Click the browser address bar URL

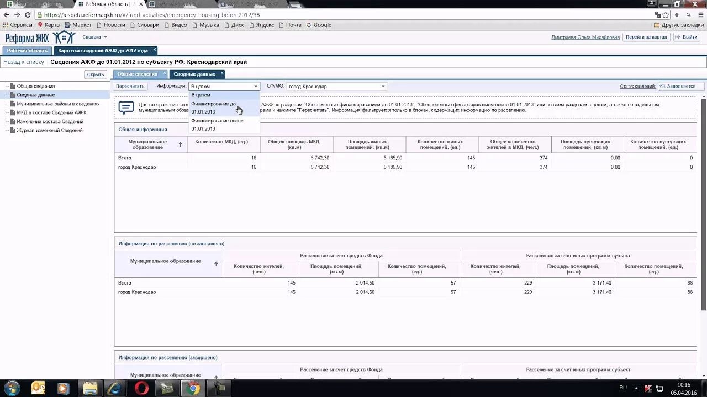click(151, 15)
